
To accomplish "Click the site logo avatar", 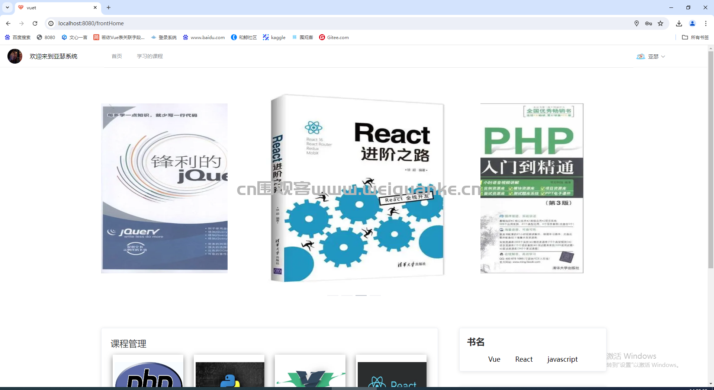I will point(15,56).
